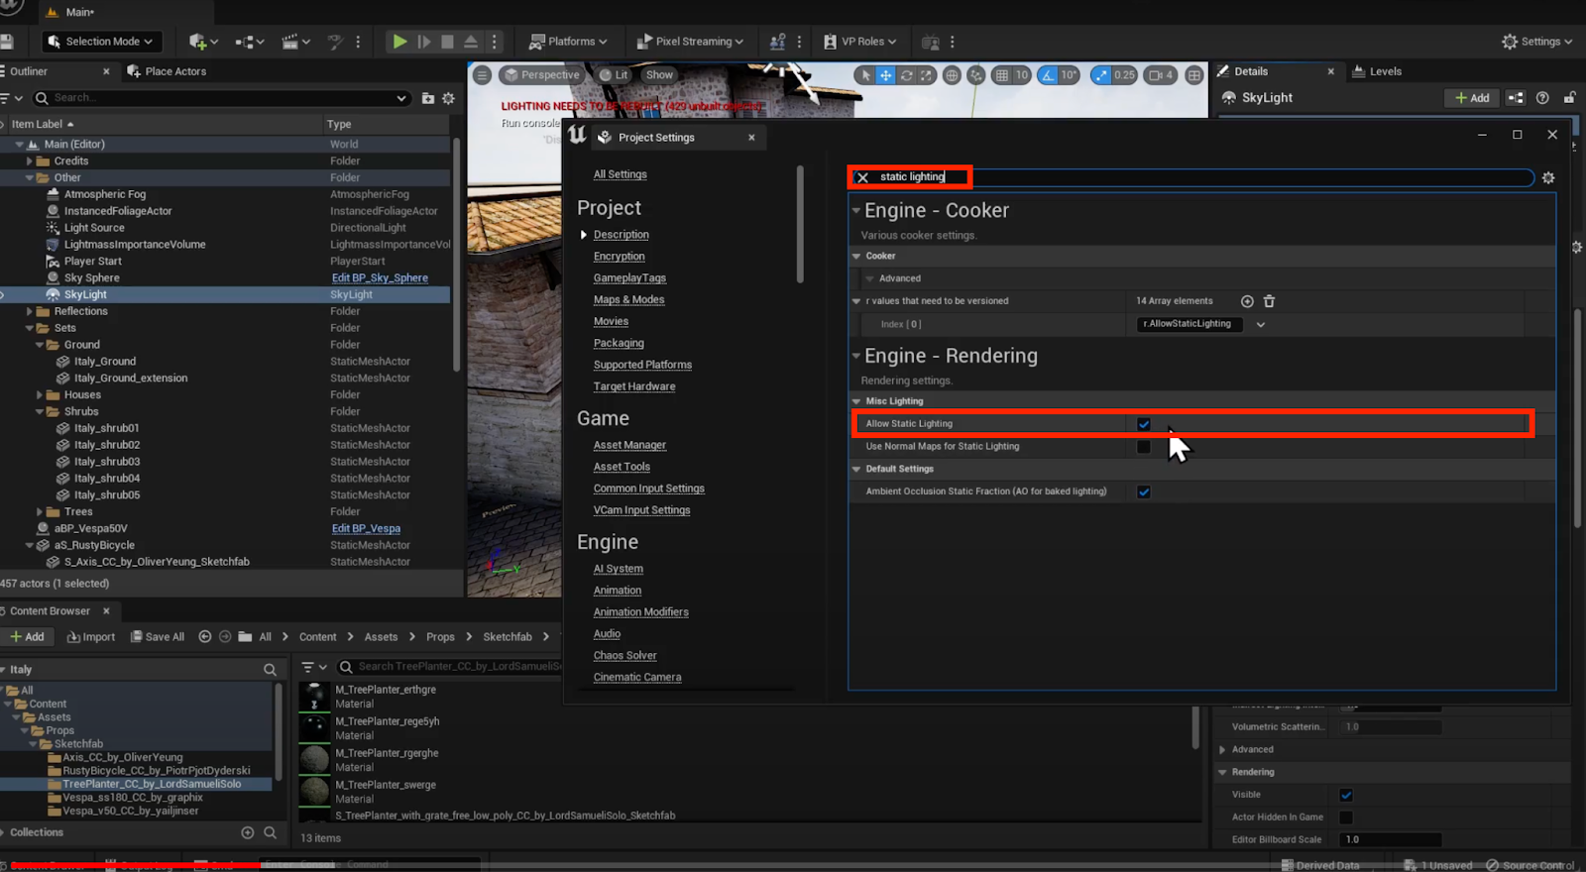Click the trash icon to empty array elements
This screenshot has height=872, width=1586.
[1269, 301]
